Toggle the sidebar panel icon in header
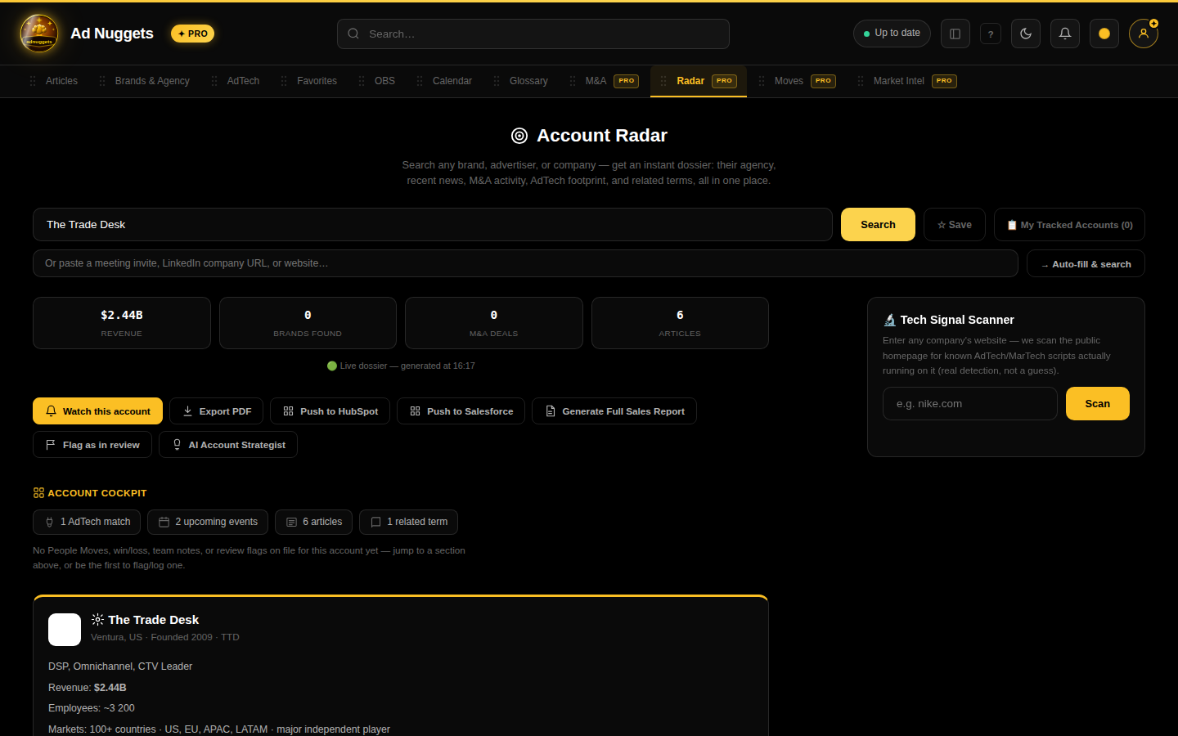The width and height of the screenshot is (1178, 736). (x=955, y=34)
